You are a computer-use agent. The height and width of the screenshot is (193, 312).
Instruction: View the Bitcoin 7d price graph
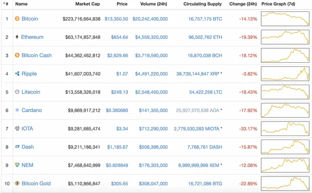coord(285,19)
